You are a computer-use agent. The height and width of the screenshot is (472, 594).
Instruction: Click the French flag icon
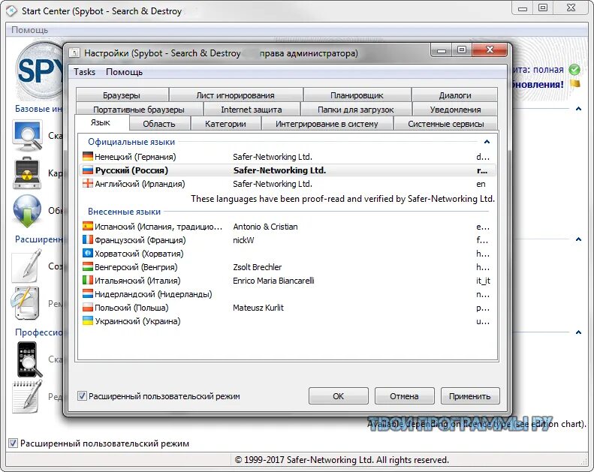[x=88, y=240]
